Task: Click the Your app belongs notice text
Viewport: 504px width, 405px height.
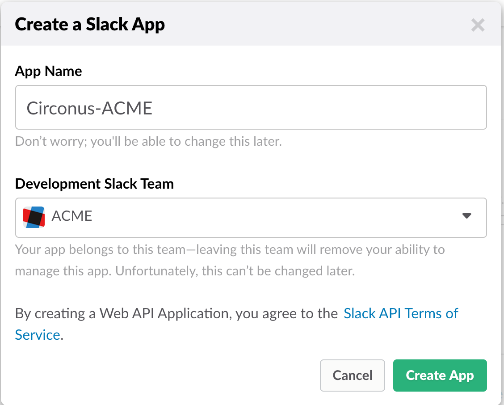Action: coord(230,249)
